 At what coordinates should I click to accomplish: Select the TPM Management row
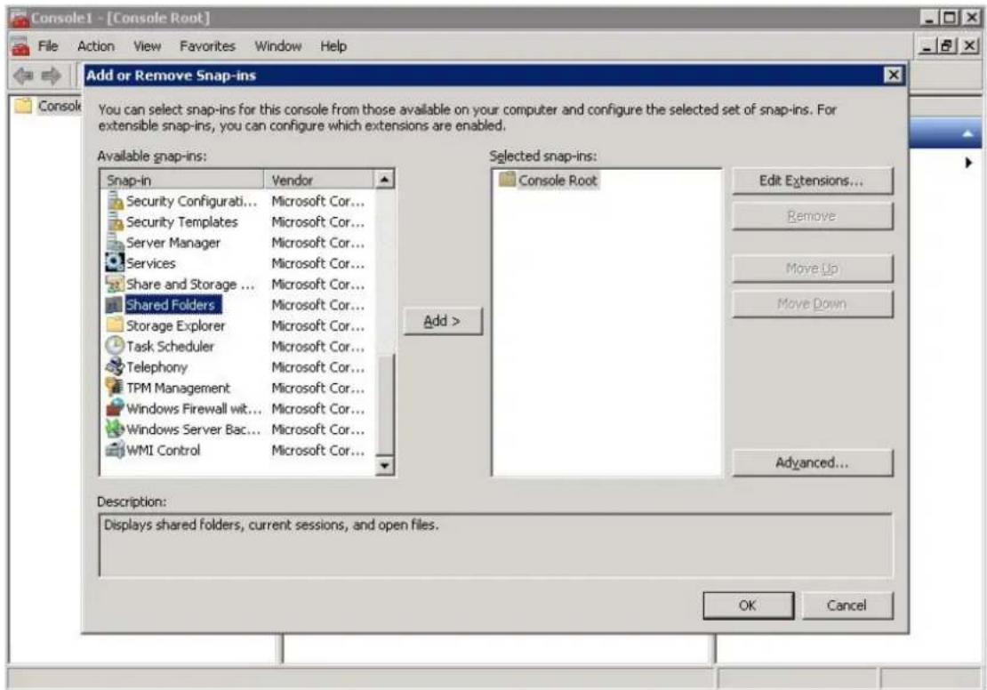(237, 388)
